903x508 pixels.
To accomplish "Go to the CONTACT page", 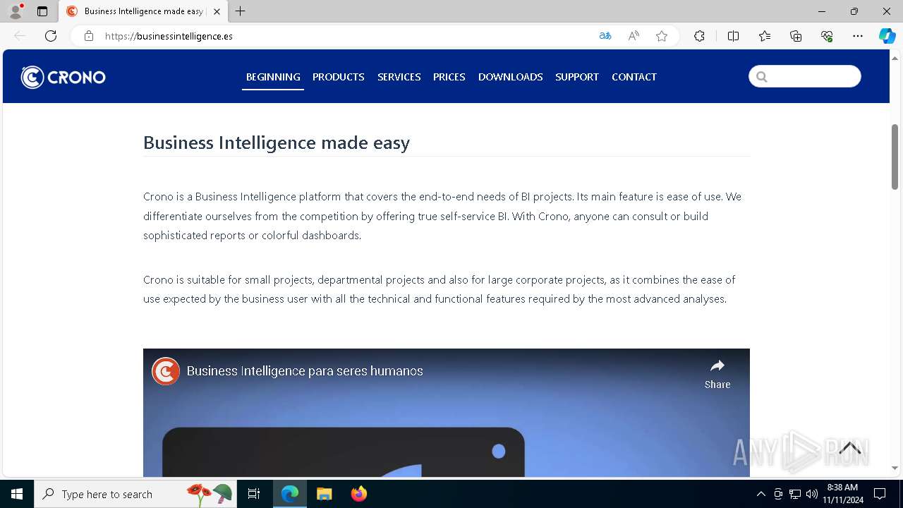I will click(x=634, y=77).
